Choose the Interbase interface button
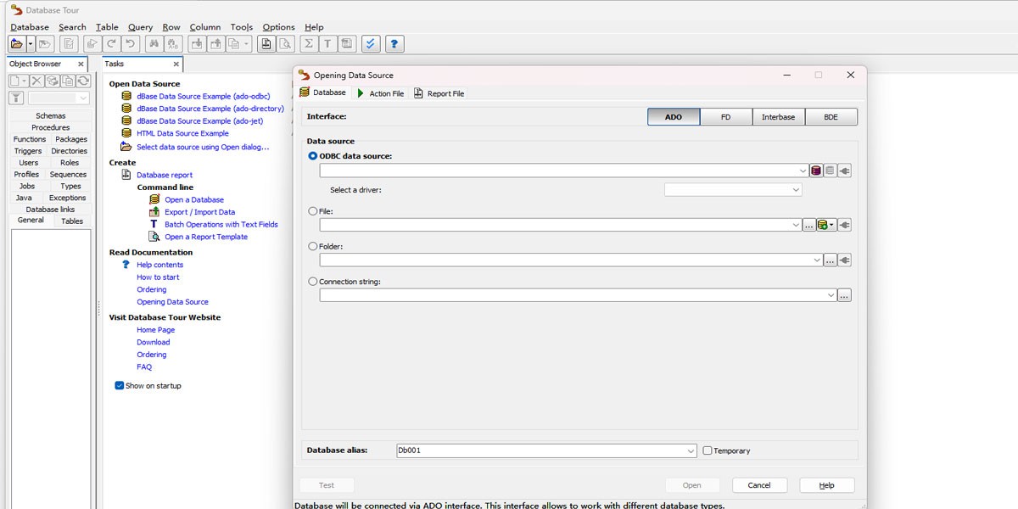This screenshot has width=1018, height=509. [779, 117]
